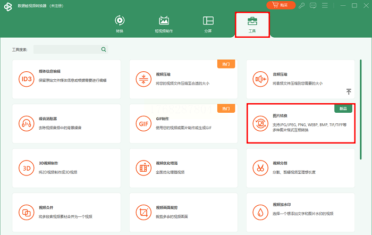This screenshot has height=235, width=372.
Task: Click the key registration icon in title bar
Action: point(302,5)
